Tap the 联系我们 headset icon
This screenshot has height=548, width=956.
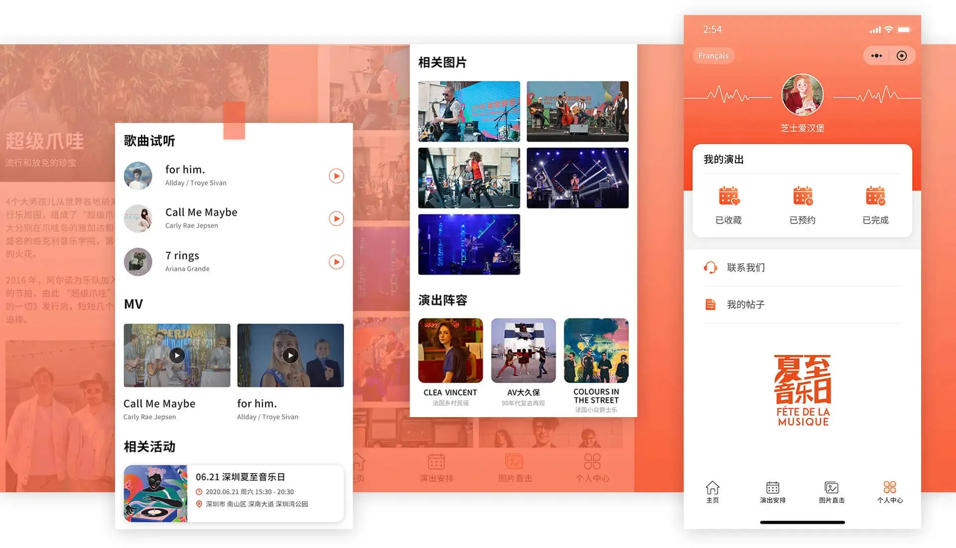[711, 268]
